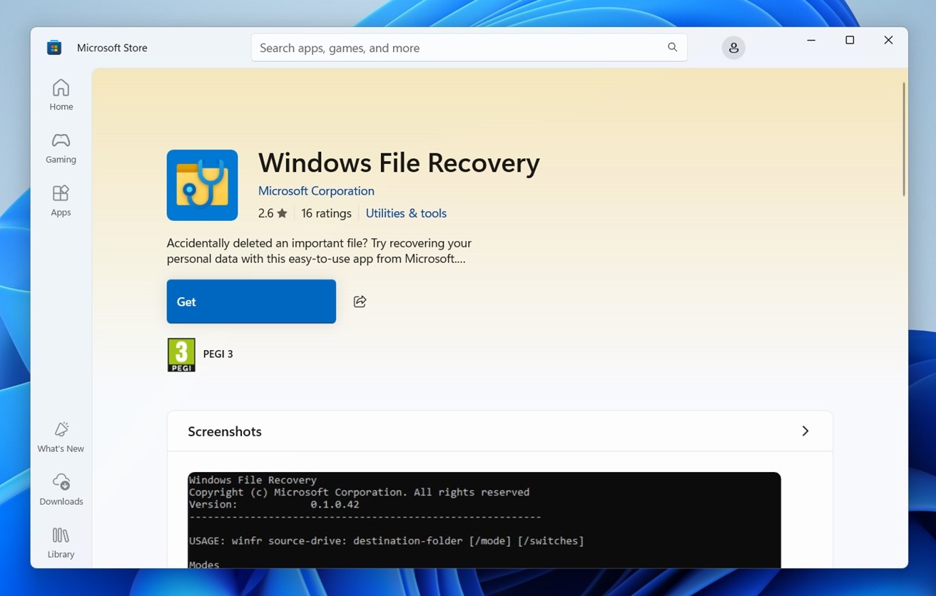Open the Library page
Image resolution: width=936 pixels, height=596 pixels.
click(x=61, y=542)
